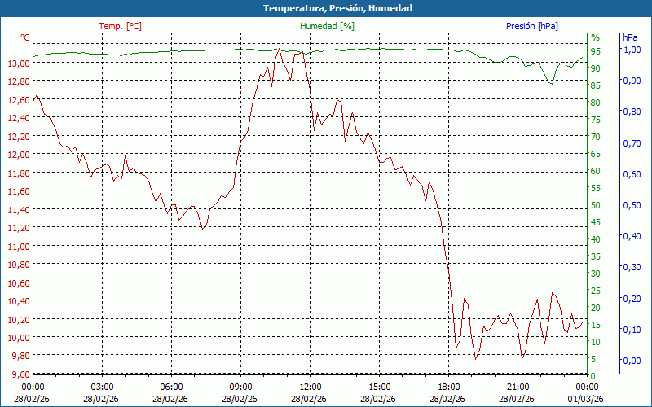Click the blue hPa axis unit label
The image size is (652, 407).
(630, 37)
